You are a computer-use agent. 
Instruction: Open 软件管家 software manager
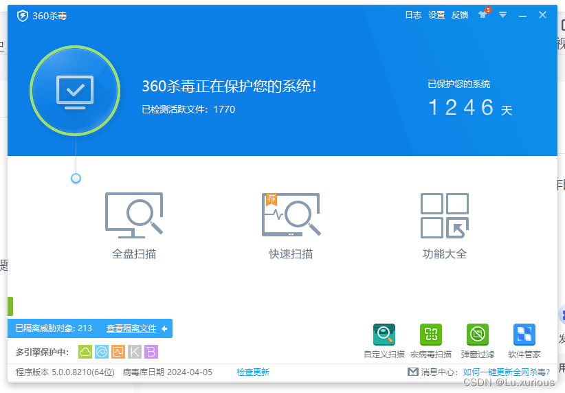click(x=524, y=341)
